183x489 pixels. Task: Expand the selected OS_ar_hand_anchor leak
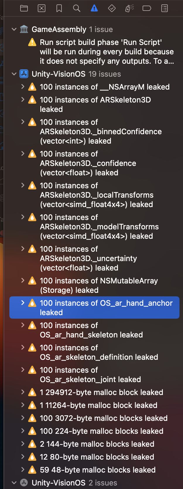(23, 303)
